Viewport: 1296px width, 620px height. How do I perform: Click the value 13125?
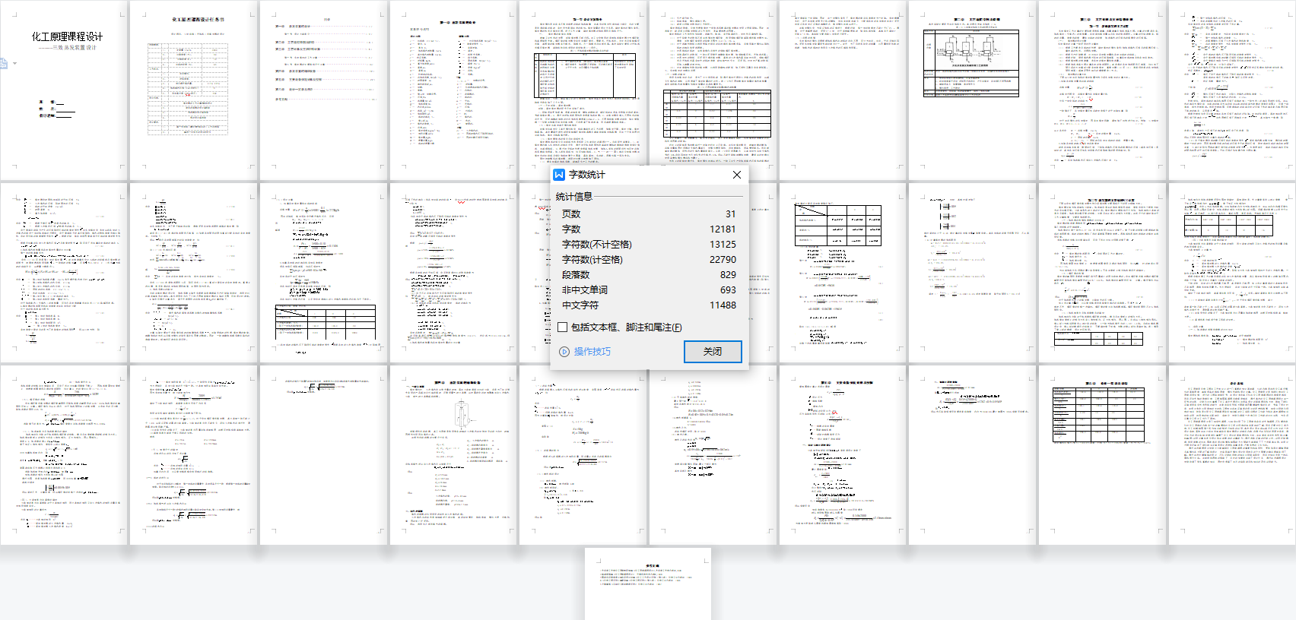(x=723, y=245)
